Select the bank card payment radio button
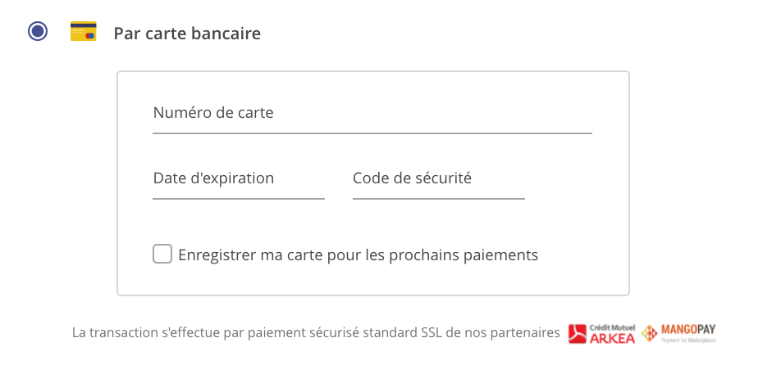The image size is (781, 365). (x=38, y=32)
